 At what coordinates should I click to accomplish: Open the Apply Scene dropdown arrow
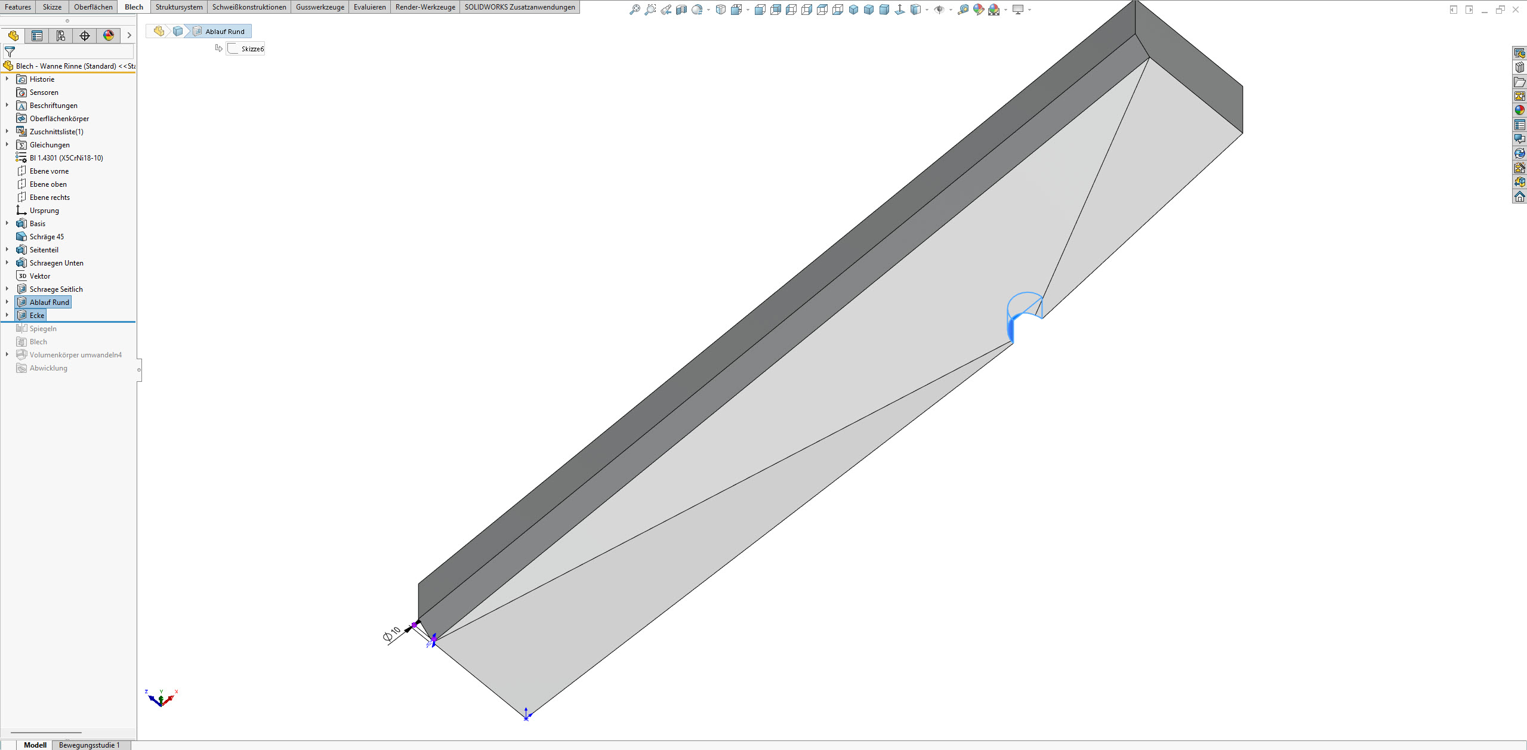1005,10
